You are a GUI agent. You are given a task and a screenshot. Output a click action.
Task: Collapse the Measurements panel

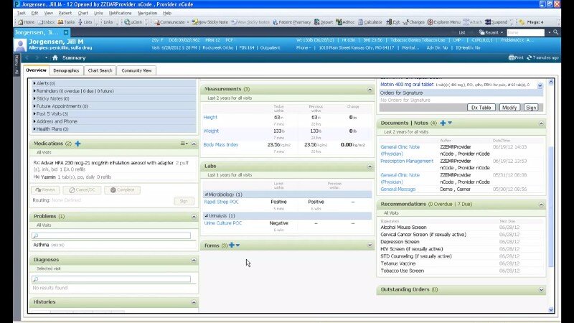370,88
